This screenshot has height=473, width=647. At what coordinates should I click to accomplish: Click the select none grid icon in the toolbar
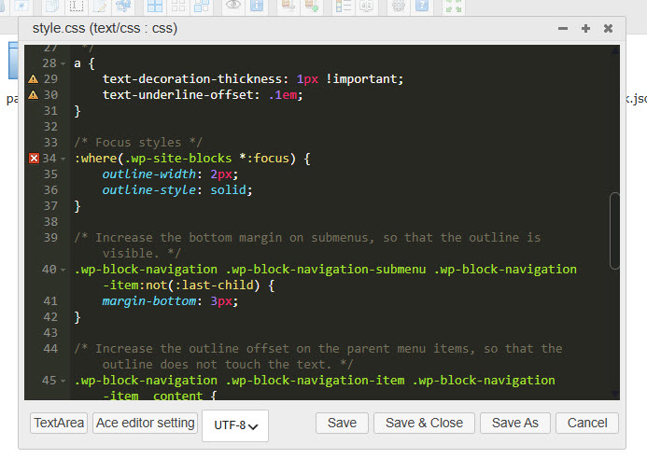(x=178, y=7)
